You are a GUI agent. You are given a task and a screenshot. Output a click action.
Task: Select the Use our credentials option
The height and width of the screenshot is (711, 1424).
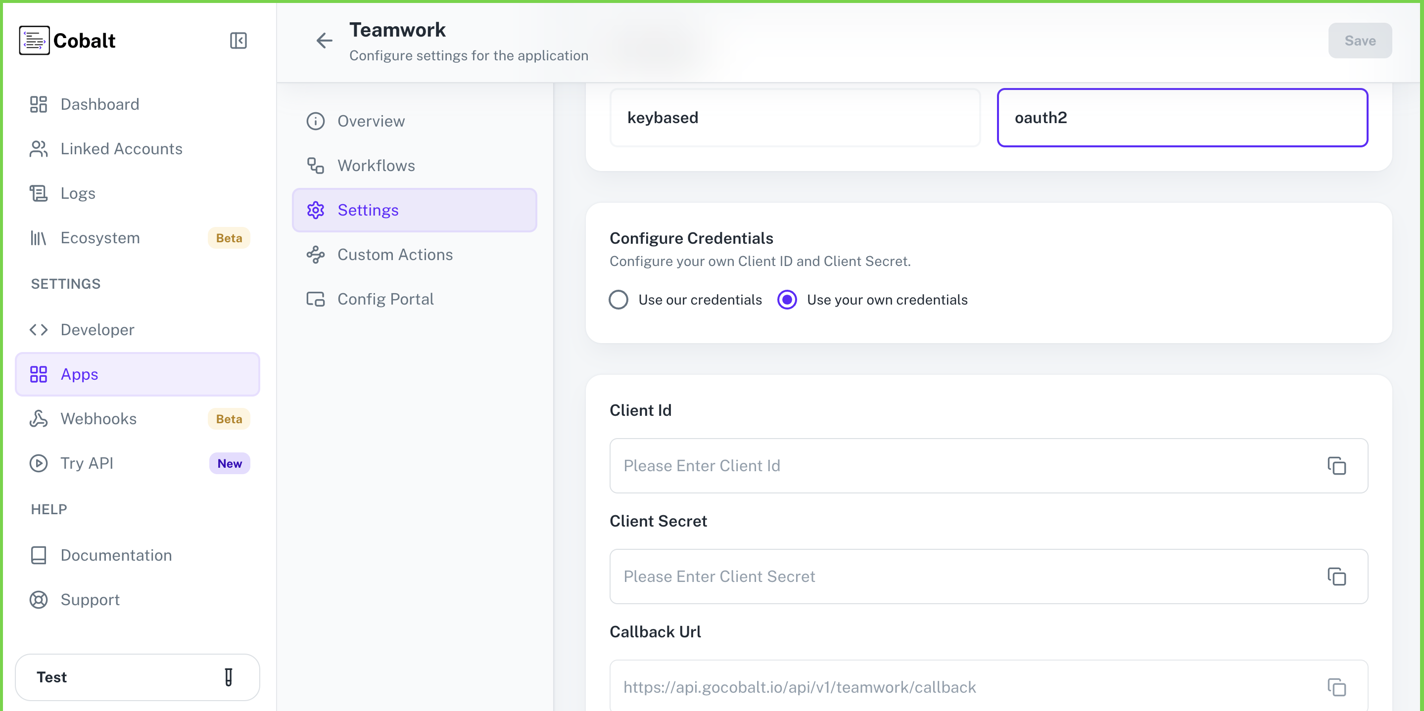[619, 300]
